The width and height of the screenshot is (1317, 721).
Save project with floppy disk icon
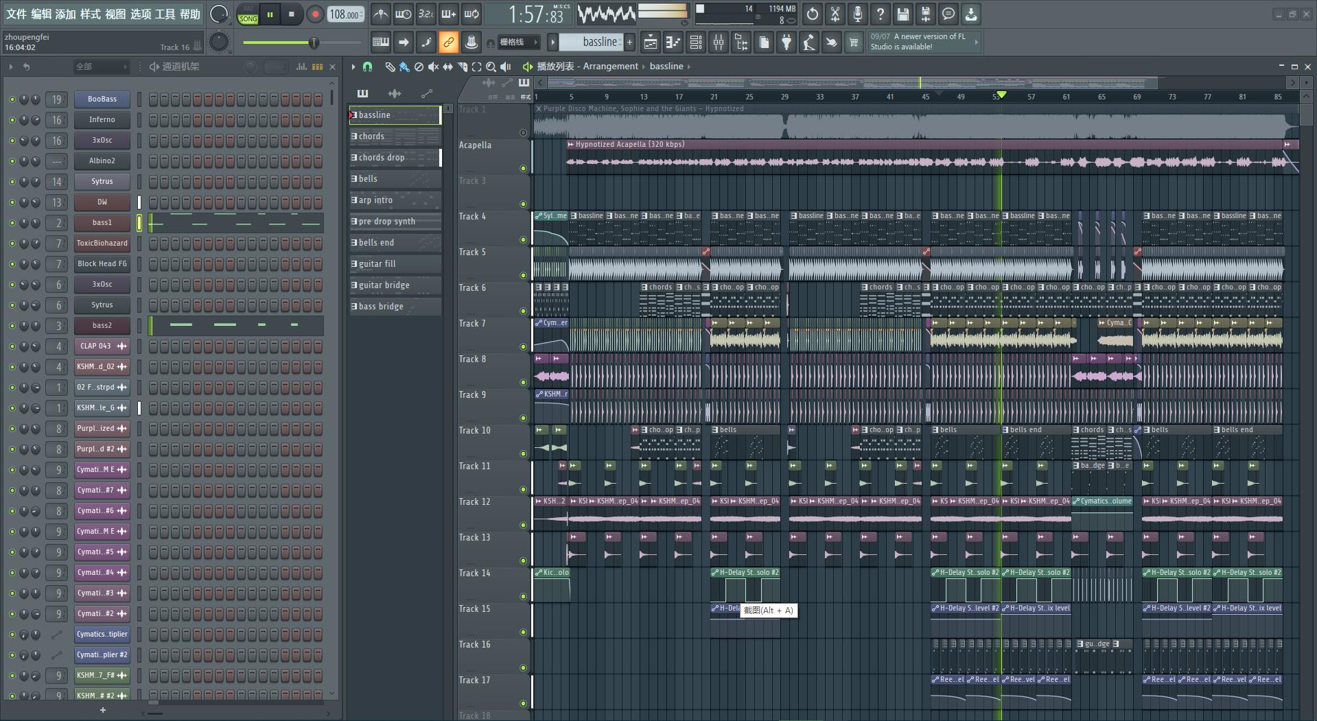903,14
